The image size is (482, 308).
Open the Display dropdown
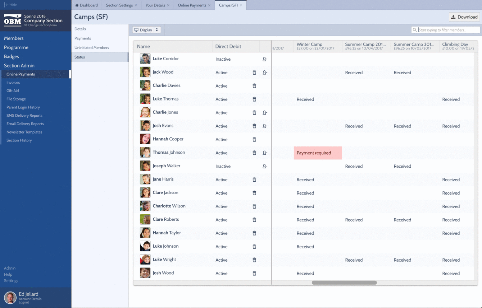(x=146, y=30)
